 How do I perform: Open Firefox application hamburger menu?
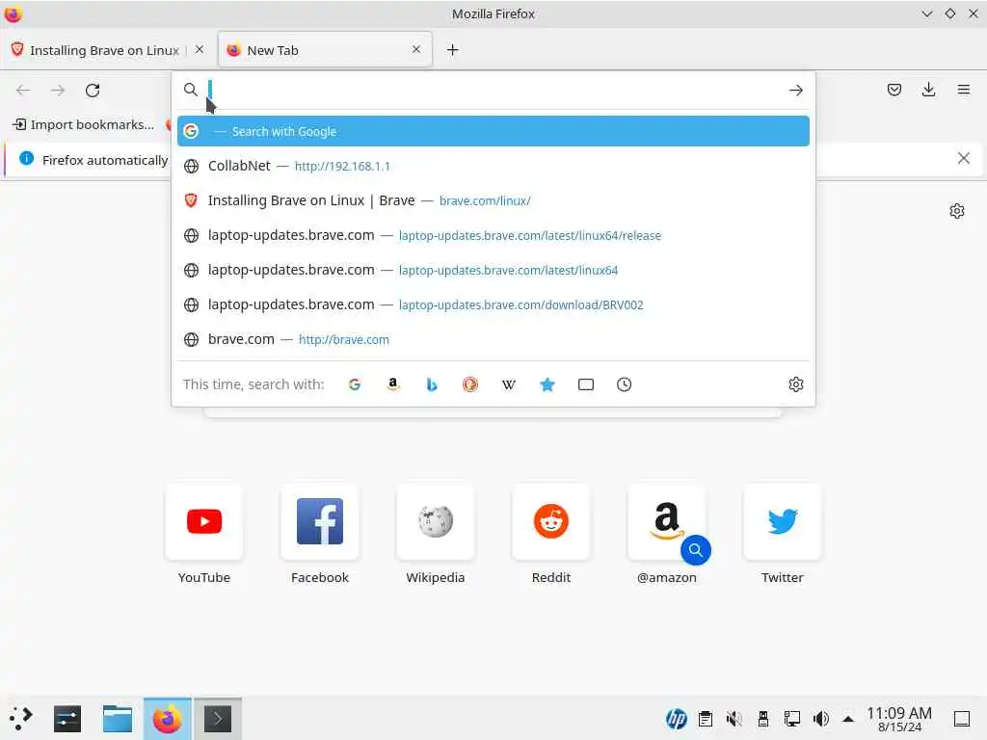pos(963,90)
